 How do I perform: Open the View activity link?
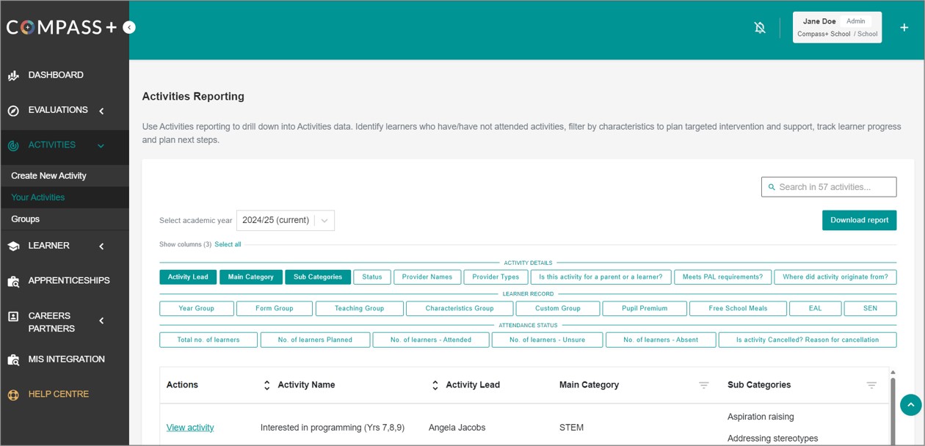(x=190, y=428)
